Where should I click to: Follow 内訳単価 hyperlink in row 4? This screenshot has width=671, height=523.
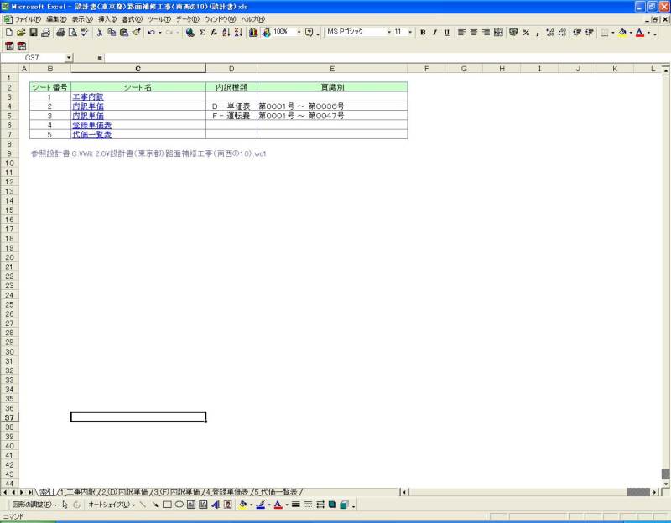tap(88, 106)
